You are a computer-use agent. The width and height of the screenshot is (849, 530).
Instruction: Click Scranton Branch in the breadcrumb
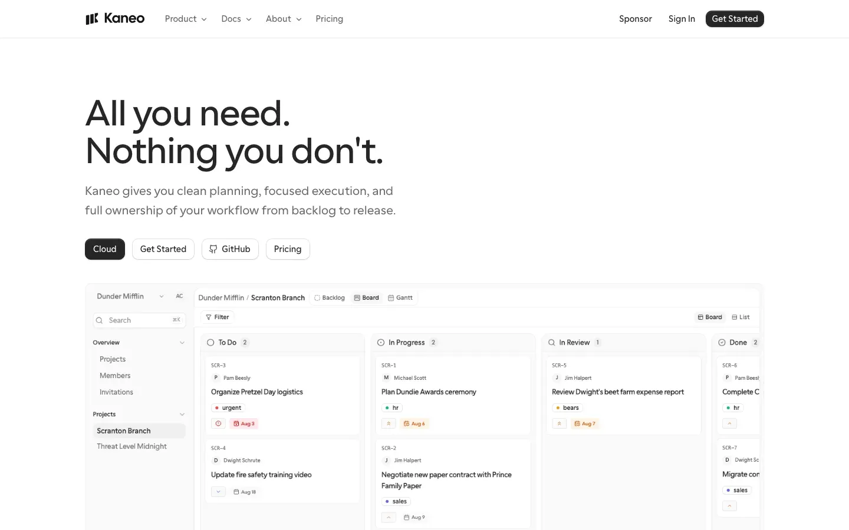point(278,297)
